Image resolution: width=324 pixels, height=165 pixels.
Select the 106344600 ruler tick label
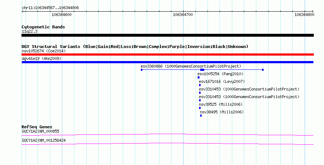62,15
